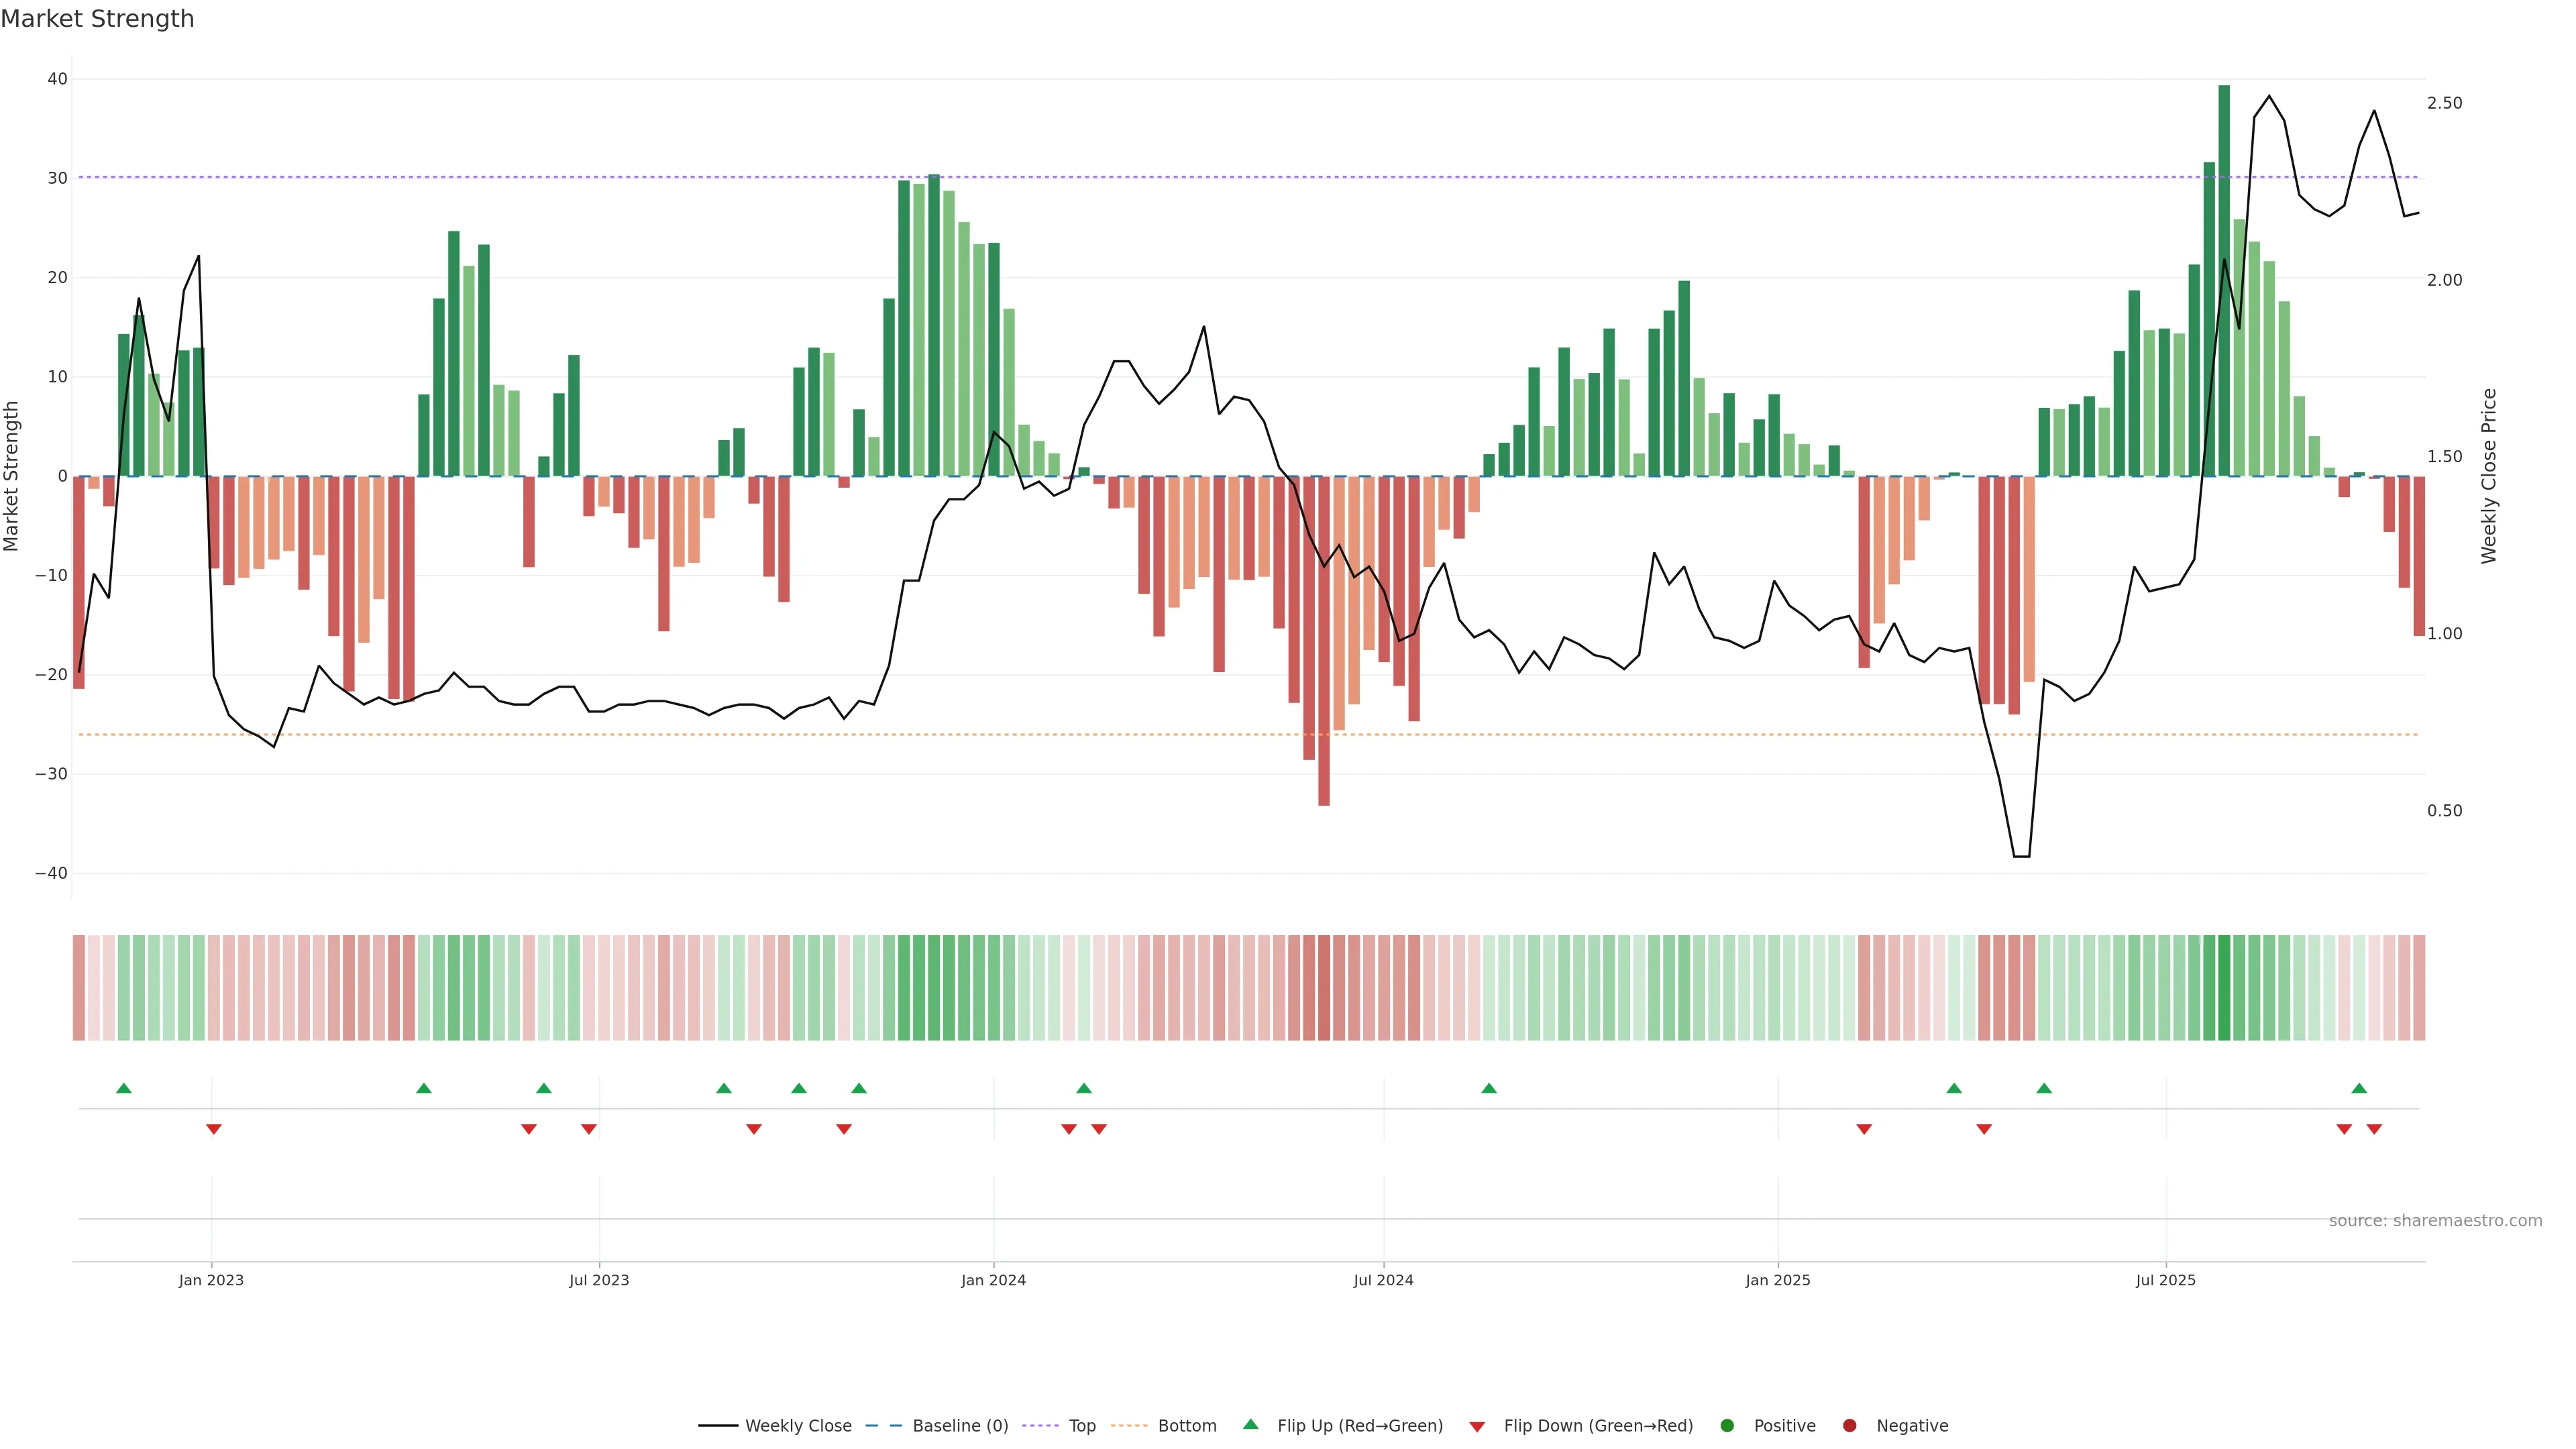Click the first green flip-up marker on the left
Viewport: 2576px width, 1449px height.
124,1088
